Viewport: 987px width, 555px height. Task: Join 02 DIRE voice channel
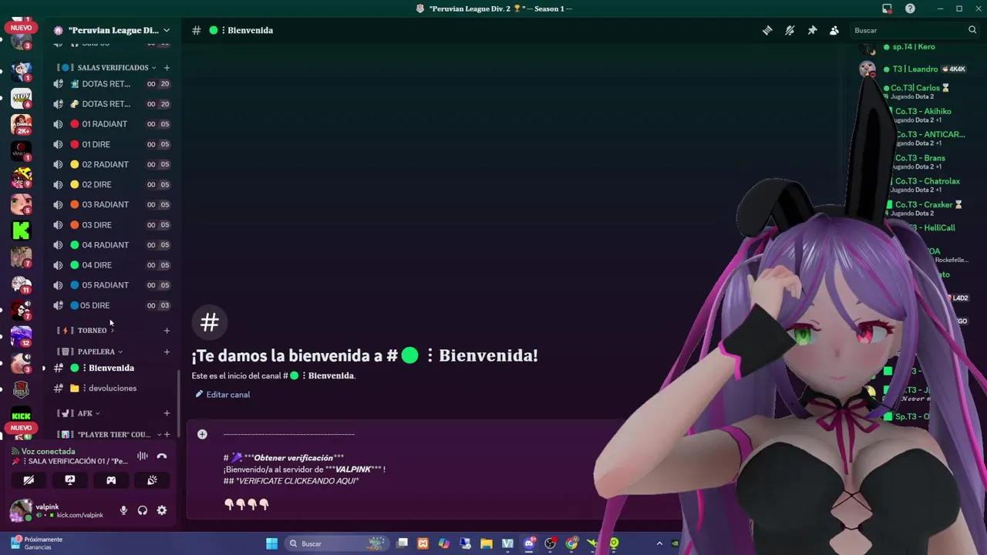(x=113, y=184)
